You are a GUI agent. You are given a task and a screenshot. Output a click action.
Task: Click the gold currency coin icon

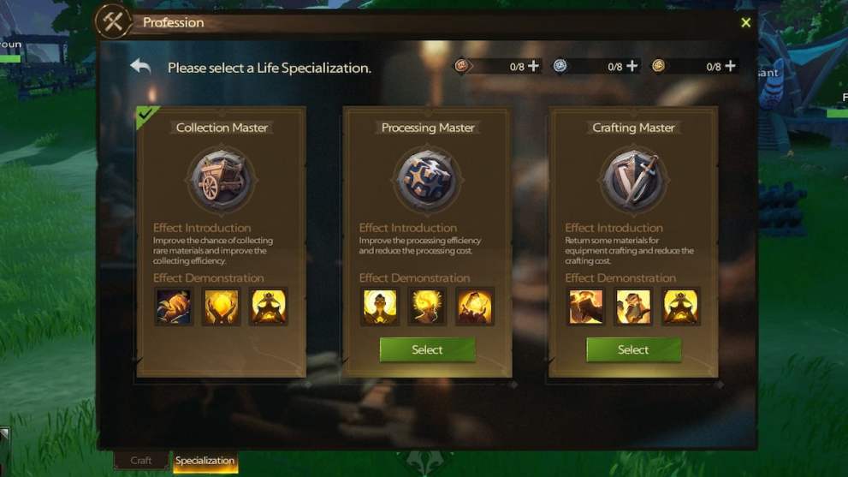coord(658,66)
